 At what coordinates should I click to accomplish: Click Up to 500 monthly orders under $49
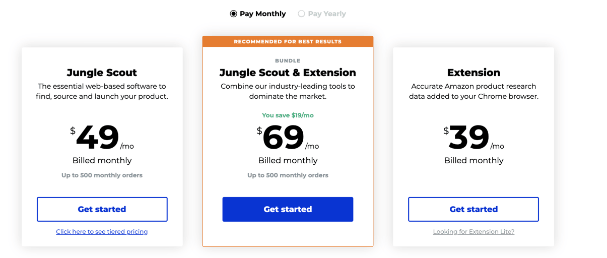point(102,175)
